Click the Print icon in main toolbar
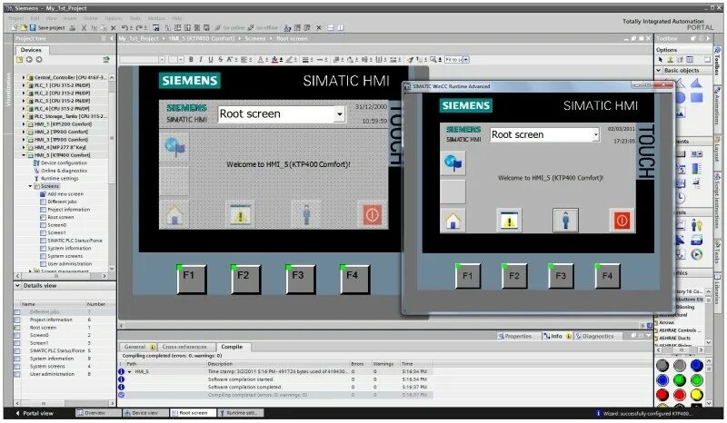 click(x=73, y=28)
